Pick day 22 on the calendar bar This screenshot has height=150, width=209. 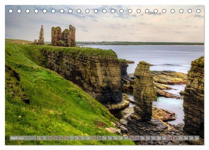click(x=153, y=138)
